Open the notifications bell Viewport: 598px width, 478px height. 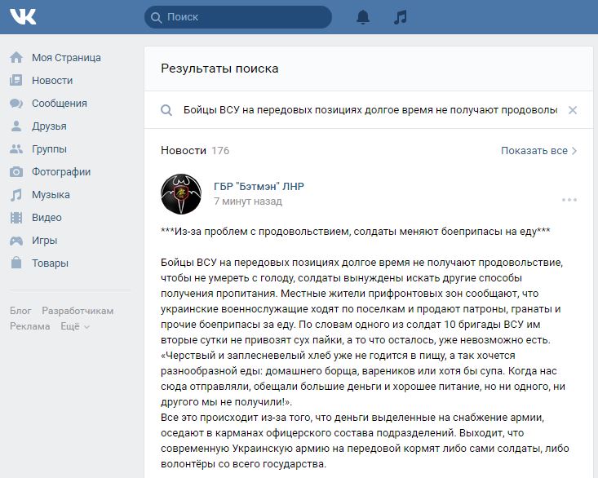tap(364, 17)
